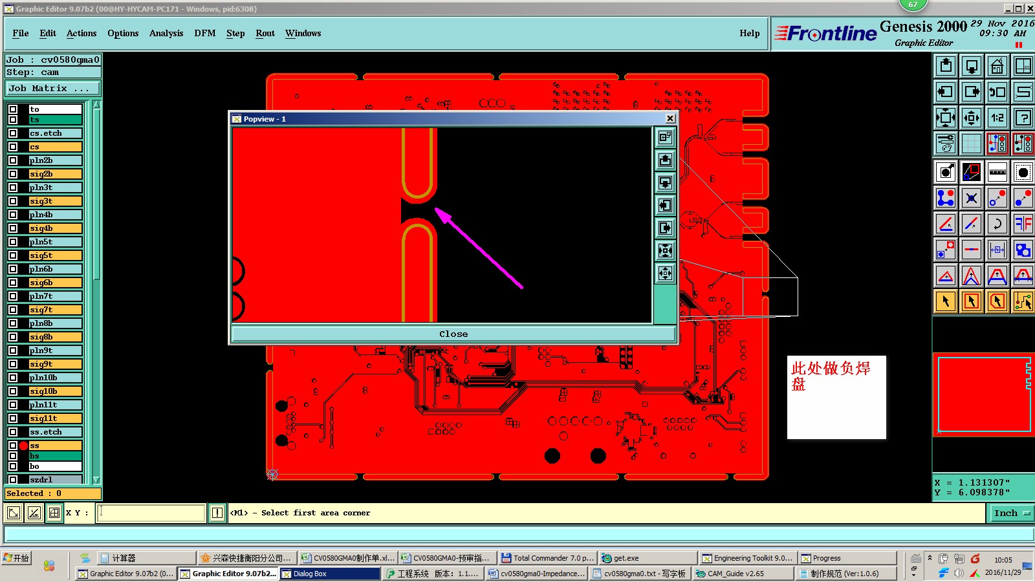Toggle checkbox for layer sig10b
Viewport: 1035px width, 582px height.
click(x=13, y=391)
